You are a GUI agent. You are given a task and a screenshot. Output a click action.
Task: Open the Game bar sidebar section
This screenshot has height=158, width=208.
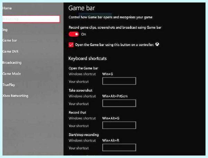click(10, 40)
